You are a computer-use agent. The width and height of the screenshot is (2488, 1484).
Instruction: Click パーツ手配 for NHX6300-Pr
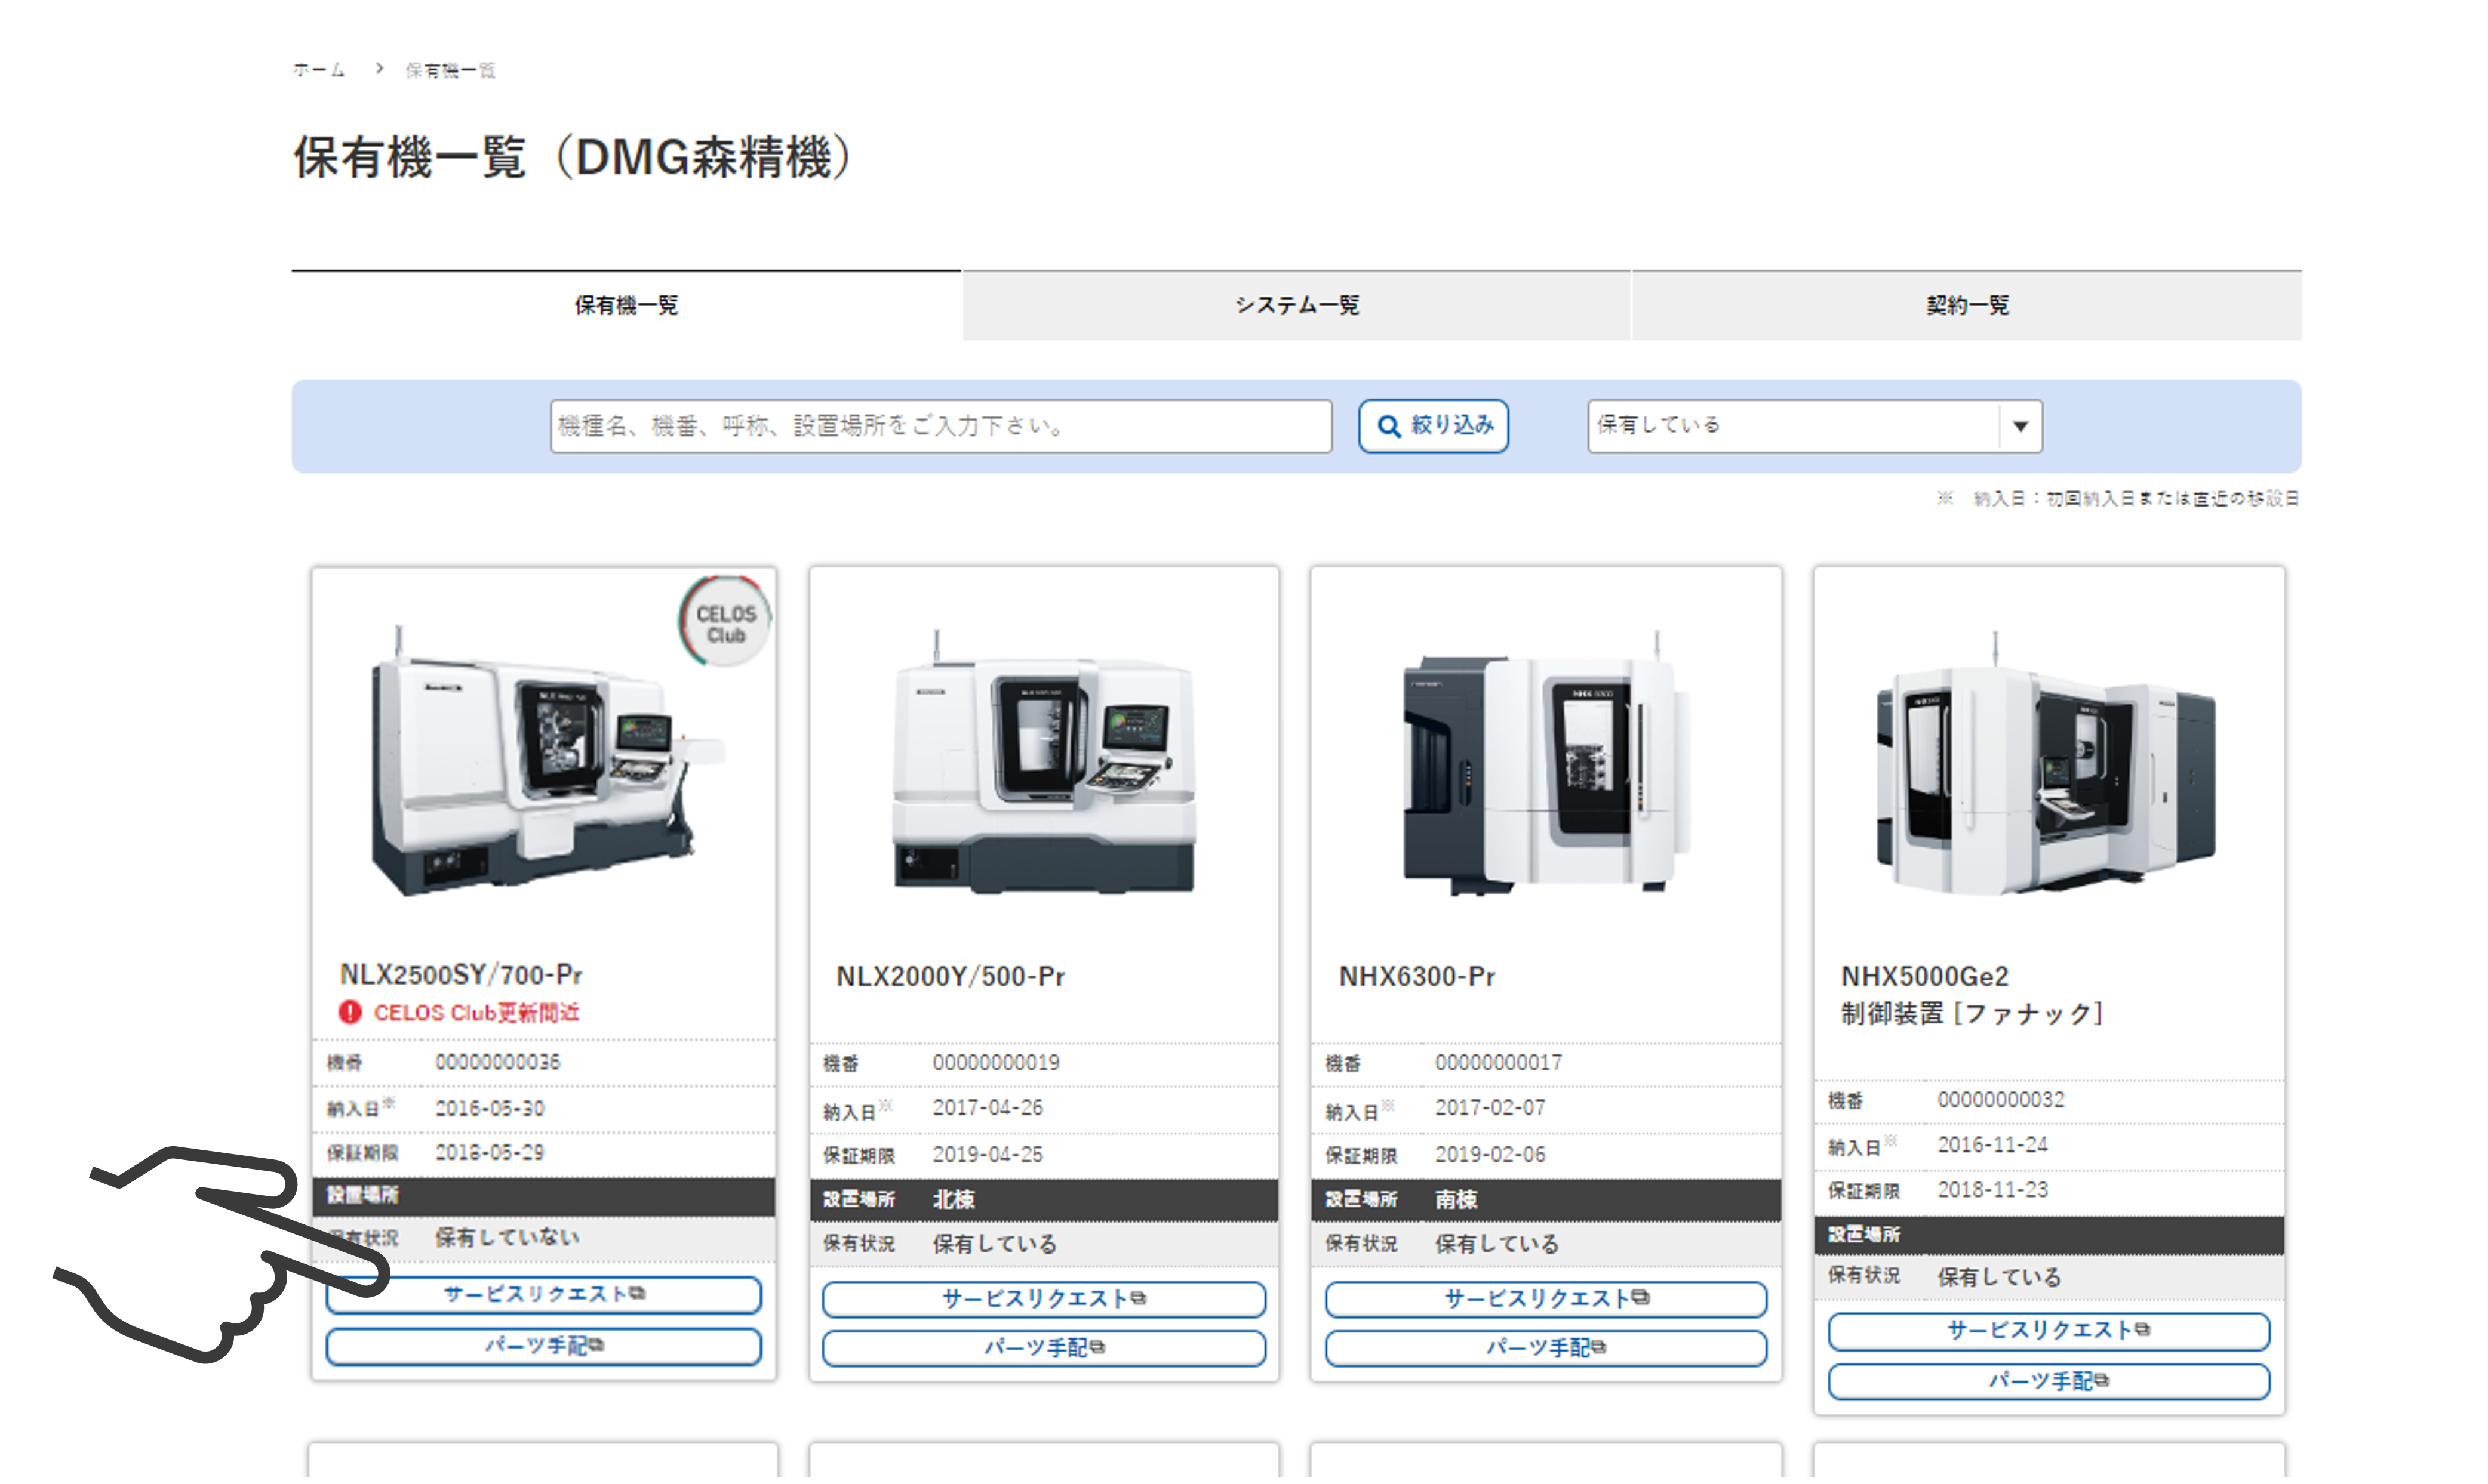click(1546, 1348)
